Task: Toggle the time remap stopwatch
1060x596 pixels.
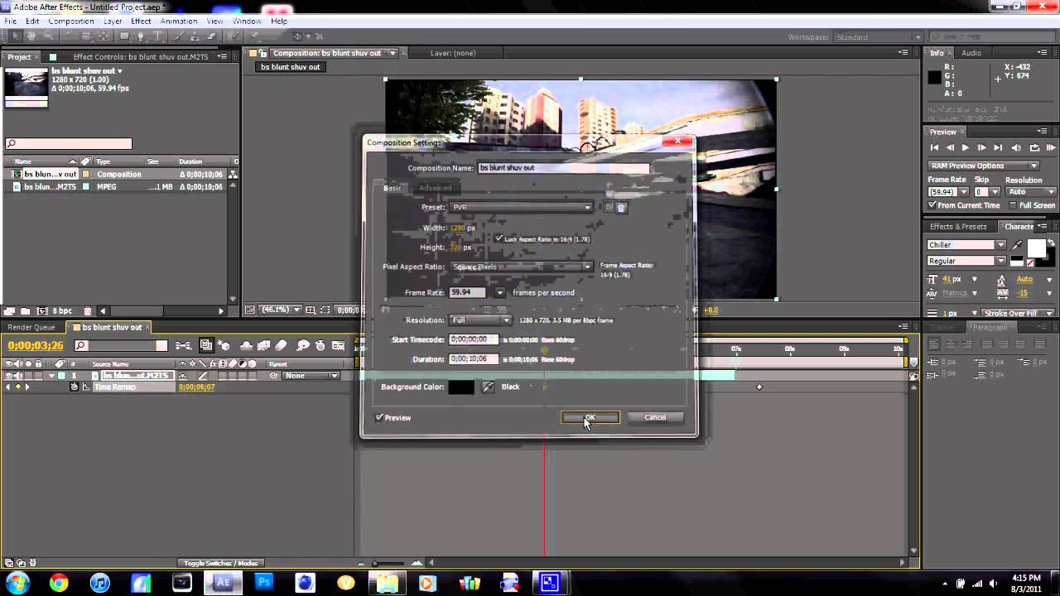Action: coord(74,387)
